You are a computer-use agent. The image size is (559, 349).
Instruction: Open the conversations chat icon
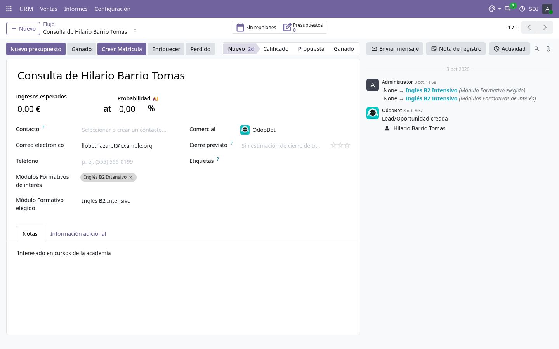[x=508, y=9]
